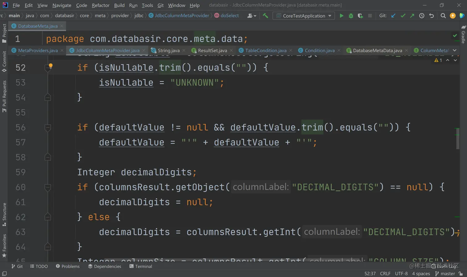
Task: Switch to the TableCondition.java tab
Action: pos(266,50)
